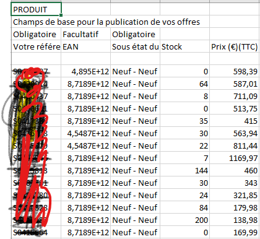260x239 pixels.
Task: Click the fill handle of PRODUIT cell
Action: coord(61,15)
